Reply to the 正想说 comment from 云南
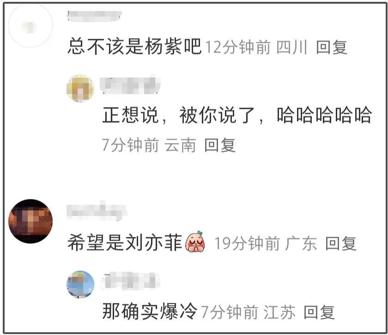The image size is (388, 335). coord(220,145)
